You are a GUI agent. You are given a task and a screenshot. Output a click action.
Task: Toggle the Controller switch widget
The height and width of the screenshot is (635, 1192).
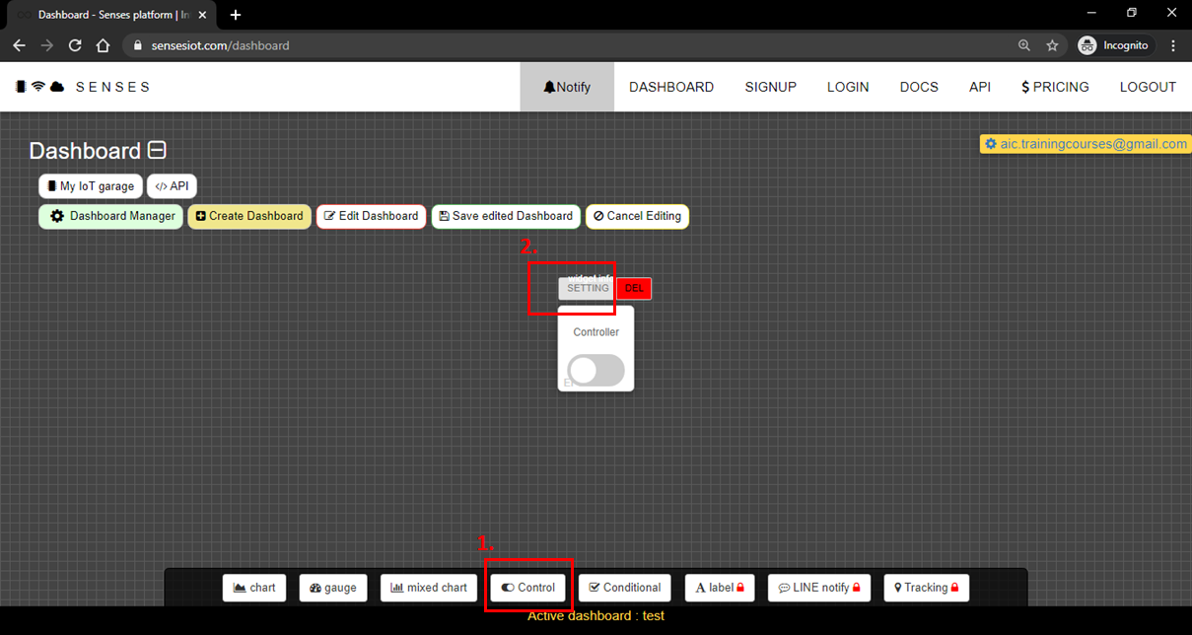point(596,370)
